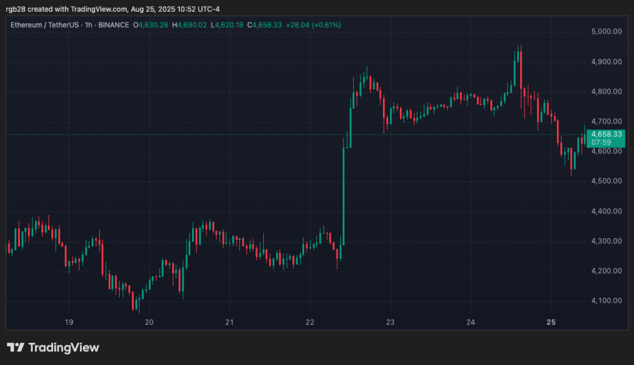Click date 22 on the time axis
This screenshot has width=634, height=365.
point(310,322)
